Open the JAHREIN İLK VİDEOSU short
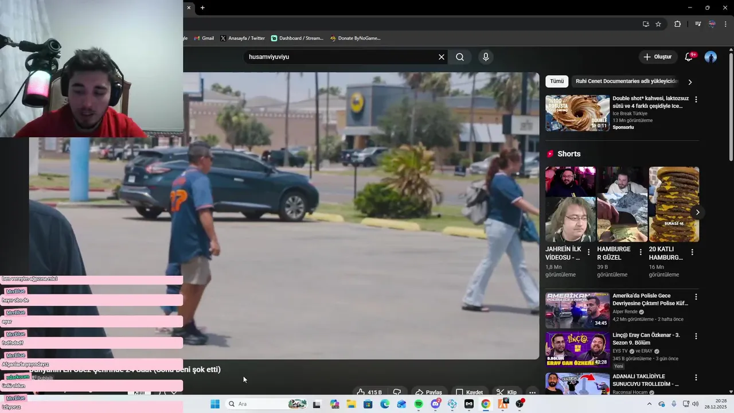 571,204
